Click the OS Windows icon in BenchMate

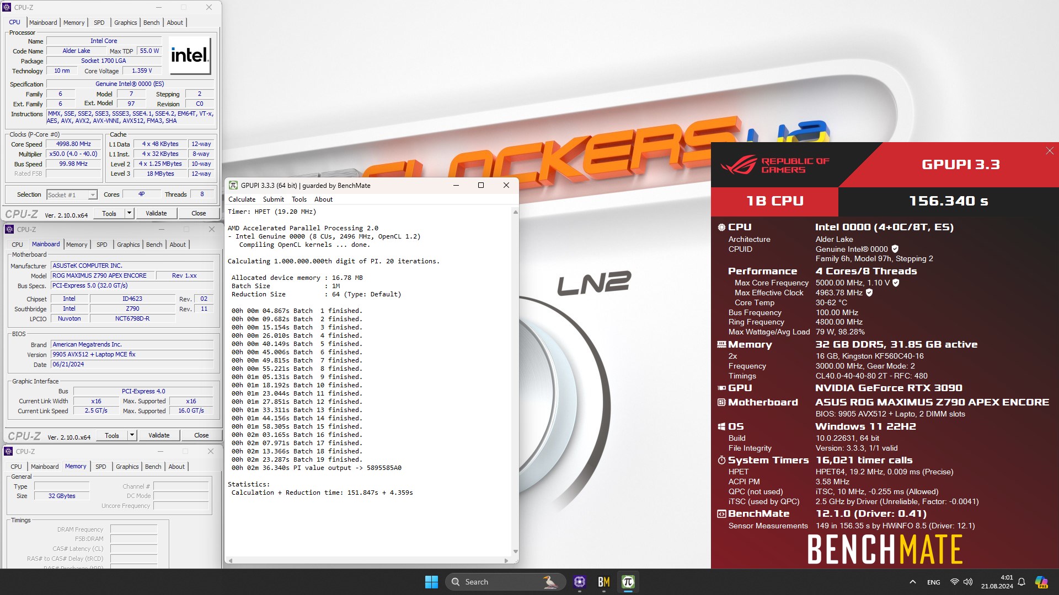coord(721,426)
